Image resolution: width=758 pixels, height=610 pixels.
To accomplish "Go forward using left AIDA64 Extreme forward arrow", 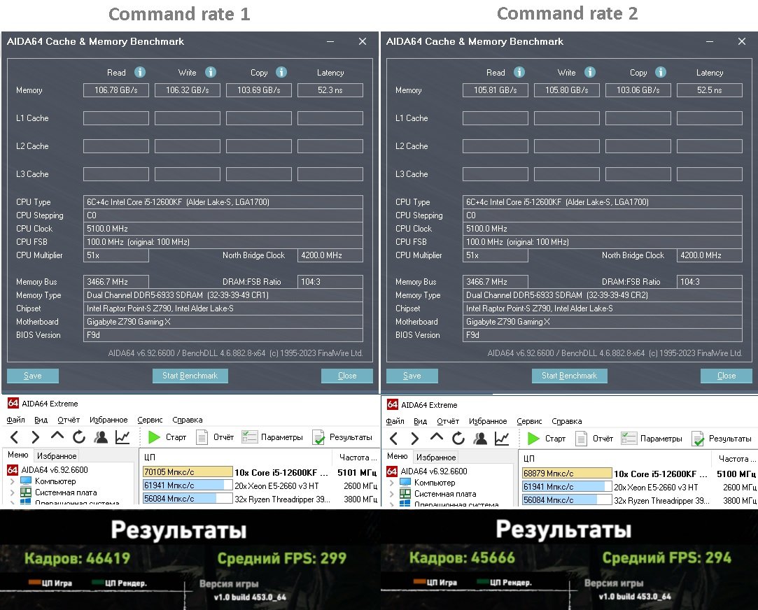I will pyautogui.click(x=35, y=437).
